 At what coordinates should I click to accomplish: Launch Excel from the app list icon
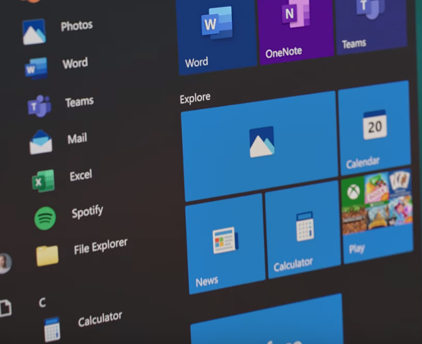coord(43,180)
